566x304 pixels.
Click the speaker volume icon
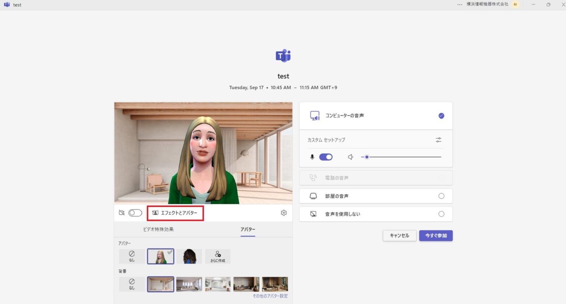point(350,157)
